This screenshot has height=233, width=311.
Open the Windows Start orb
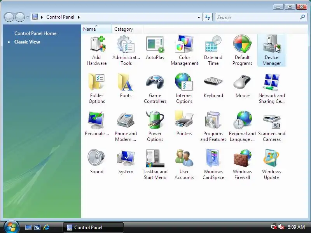(x=12, y=227)
